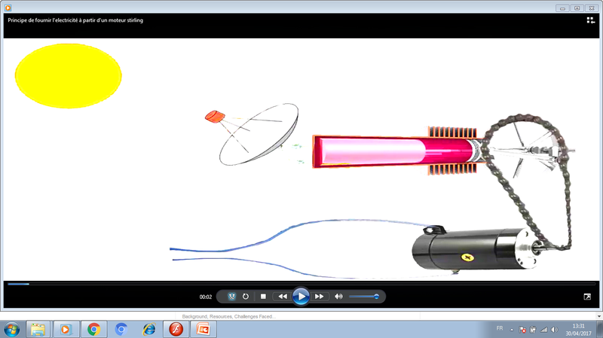Click the Windows Media Player title icon

pos(8,7)
